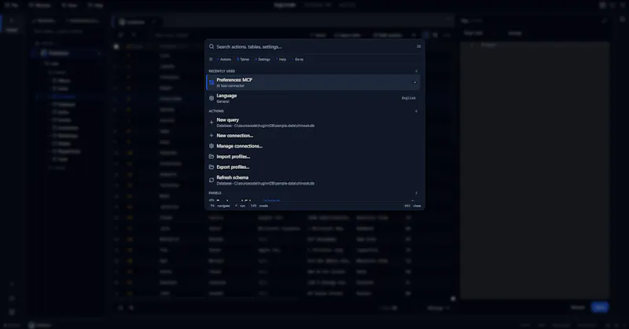The width and height of the screenshot is (629, 329).
Task: Click the 'close' hint in palette footer
Action: point(417,206)
